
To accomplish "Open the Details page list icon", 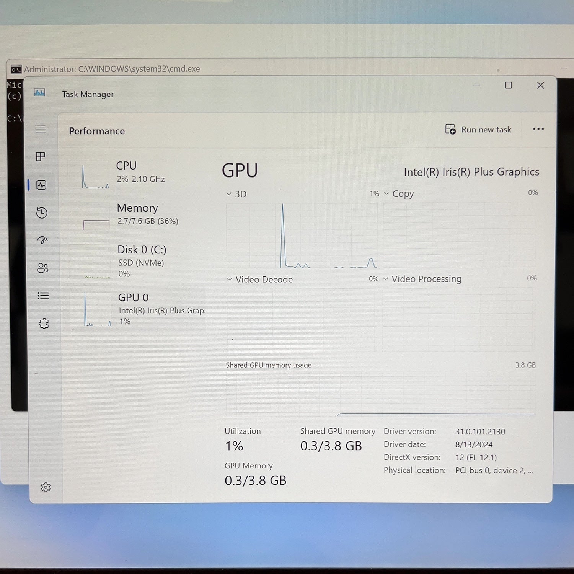I will pos(43,296).
